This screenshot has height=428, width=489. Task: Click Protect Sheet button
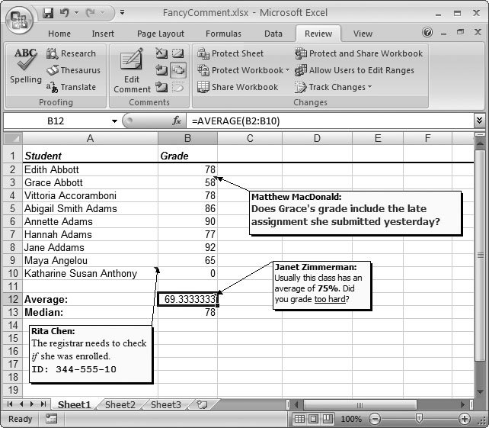(x=231, y=53)
